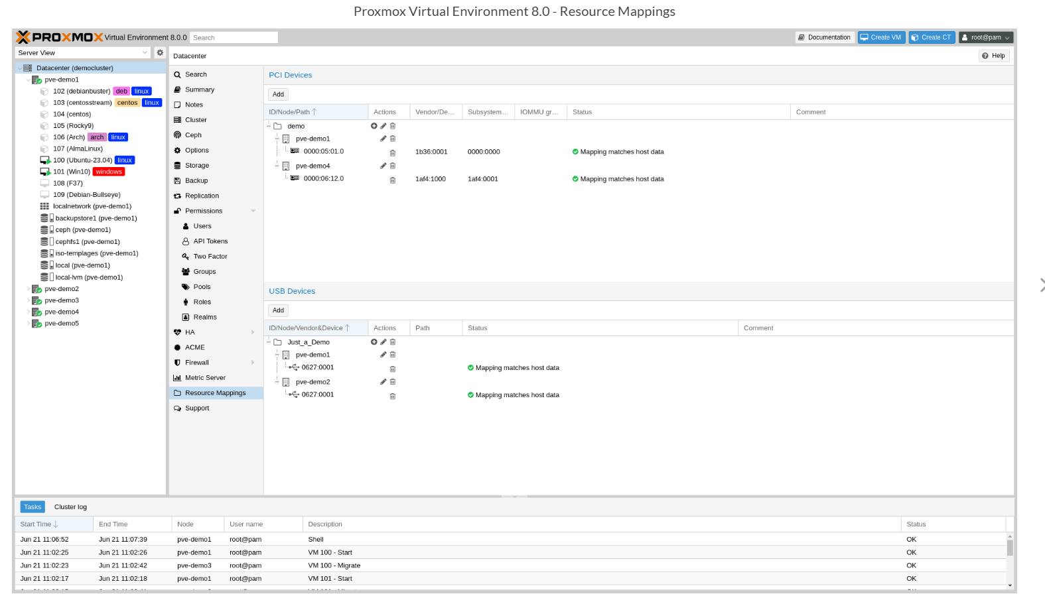Viewport: 1045px width, 602px height.
Task: Click Add under USB Devices
Action: point(278,310)
